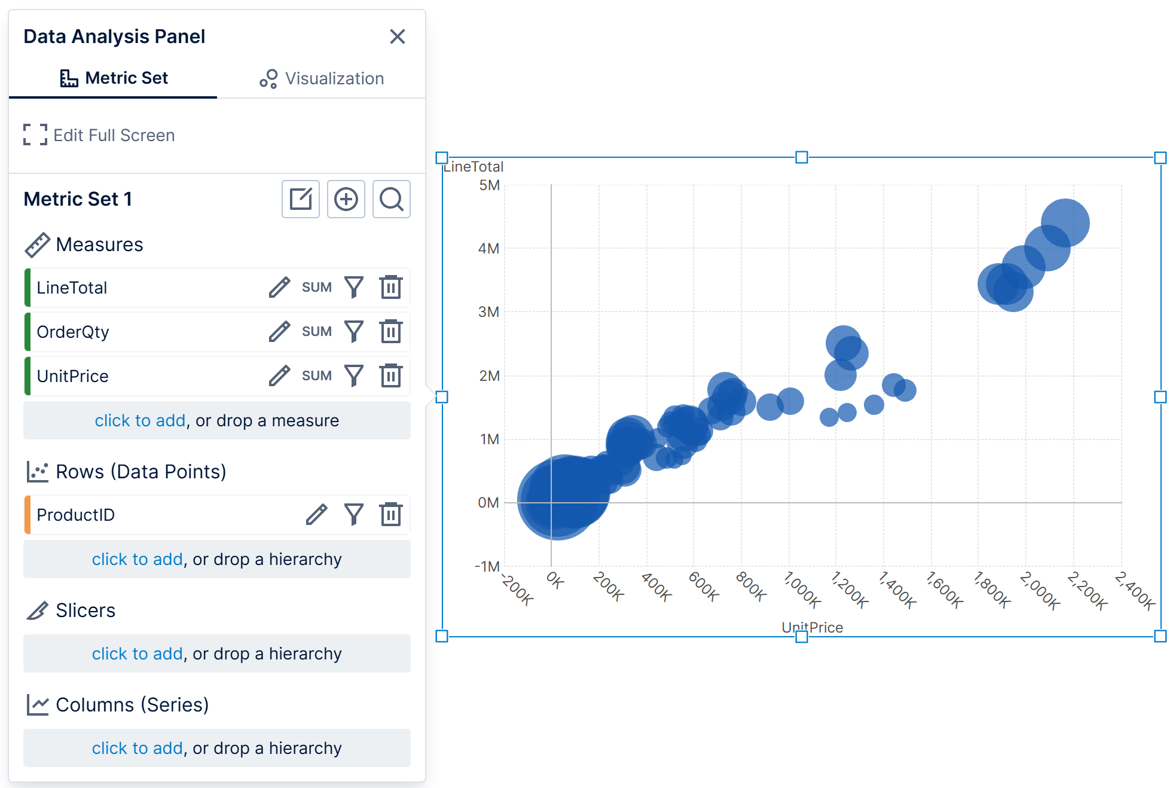The width and height of the screenshot is (1176, 788).
Task: Edit the UnitPrice measure with pencil icon
Action: (279, 376)
